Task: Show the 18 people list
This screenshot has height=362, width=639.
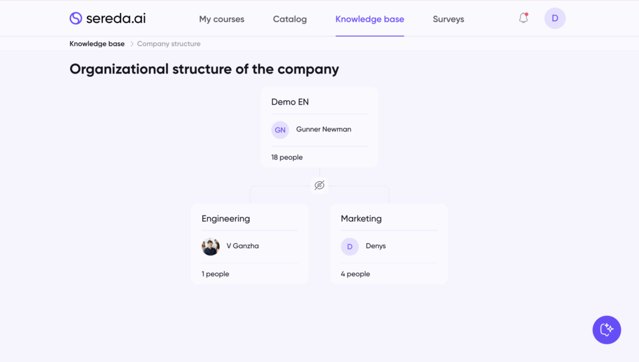Action: (x=287, y=158)
